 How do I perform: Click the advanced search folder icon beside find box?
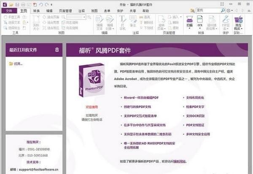click(192, 11)
